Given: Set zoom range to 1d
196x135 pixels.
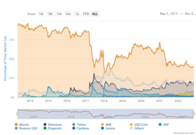Looking at the screenshot, I should tap(41, 14).
